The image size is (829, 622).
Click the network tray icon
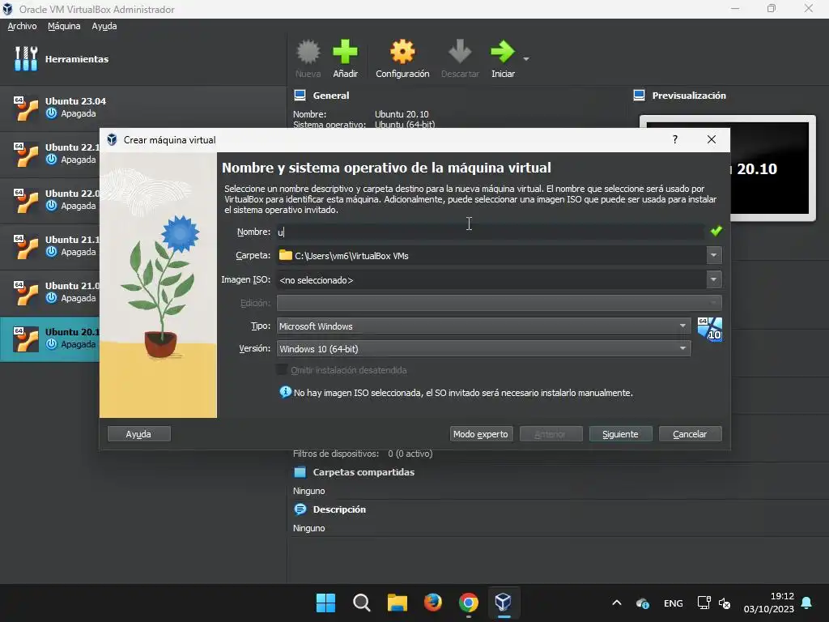point(704,603)
